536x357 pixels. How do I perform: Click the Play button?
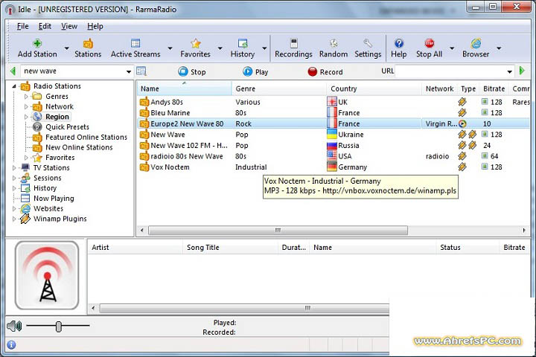[255, 71]
